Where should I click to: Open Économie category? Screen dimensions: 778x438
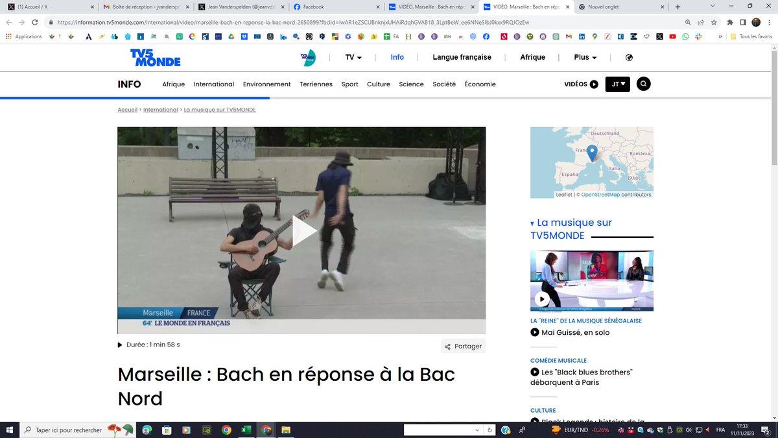(x=480, y=84)
